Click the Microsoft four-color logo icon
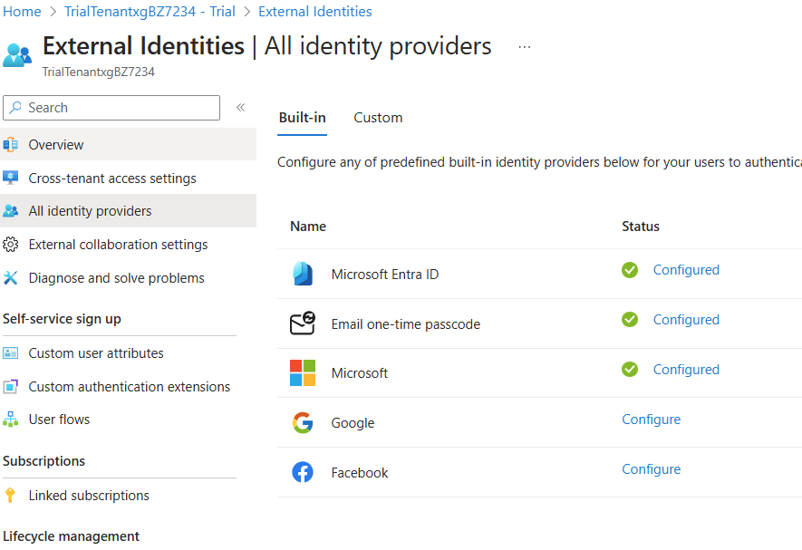The width and height of the screenshot is (802, 550). (x=303, y=372)
